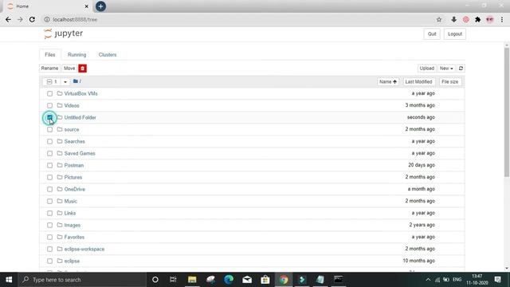Screen dimensions: 510x287
Task: Open the root folder breadcrumb icon
Action: [76, 81]
